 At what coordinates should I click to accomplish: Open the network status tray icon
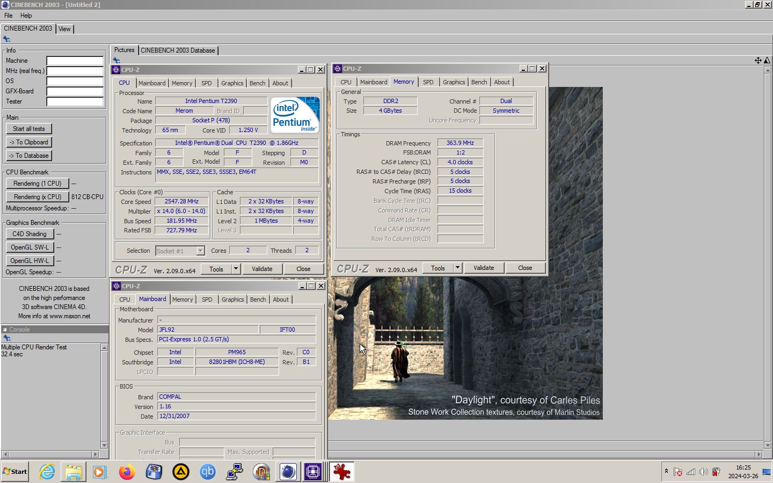coord(691,472)
